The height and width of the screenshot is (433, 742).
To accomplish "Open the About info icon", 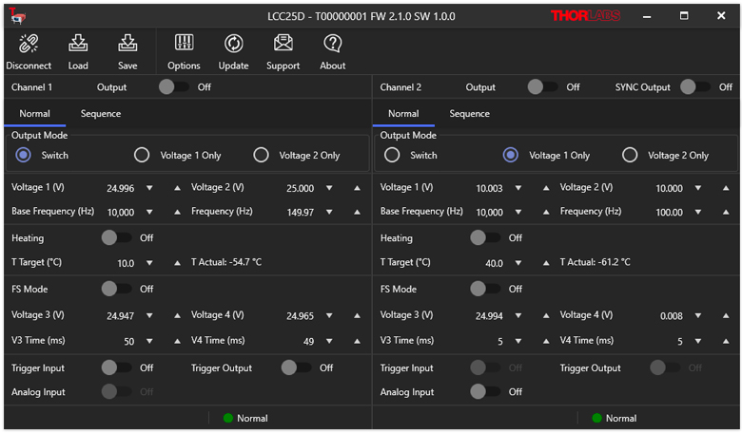I will pos(332,44).
